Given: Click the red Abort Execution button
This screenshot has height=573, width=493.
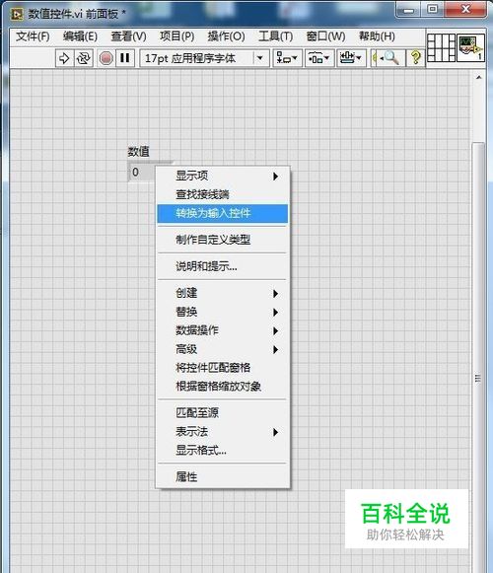Looking at the screenshot, I should pyautogui.click(x=106, y=58).
